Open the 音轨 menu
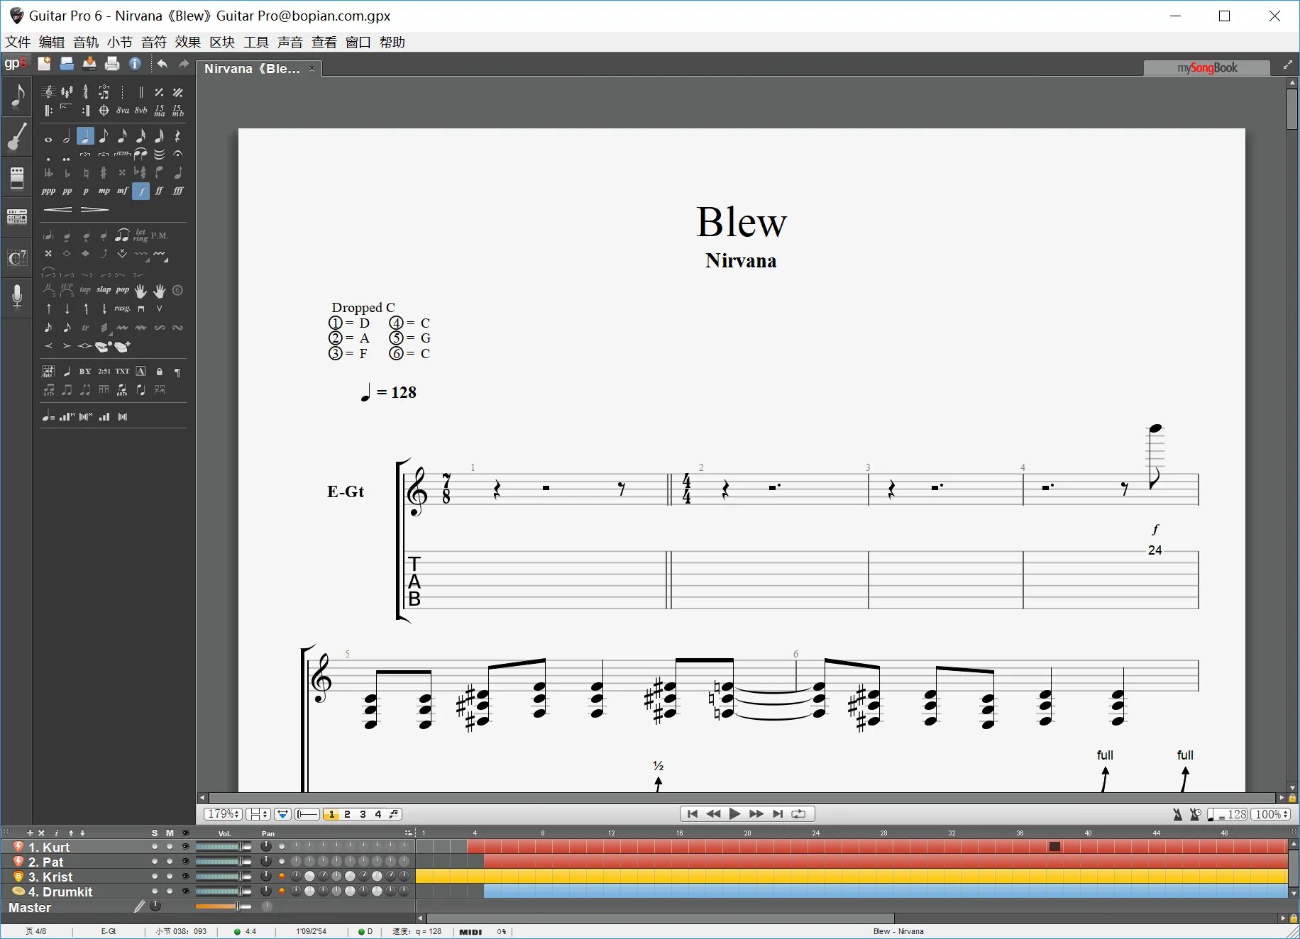Image resolution: width=1300 pixels, height=939 pixels. pyautogui.click(x=86, y=42)
